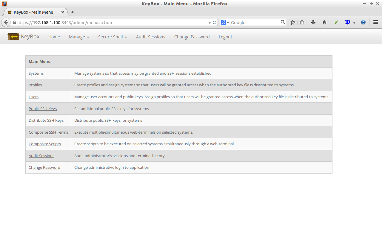Open the bookmarks list icon
Screen dimensions: 382x231
(302, 22)
